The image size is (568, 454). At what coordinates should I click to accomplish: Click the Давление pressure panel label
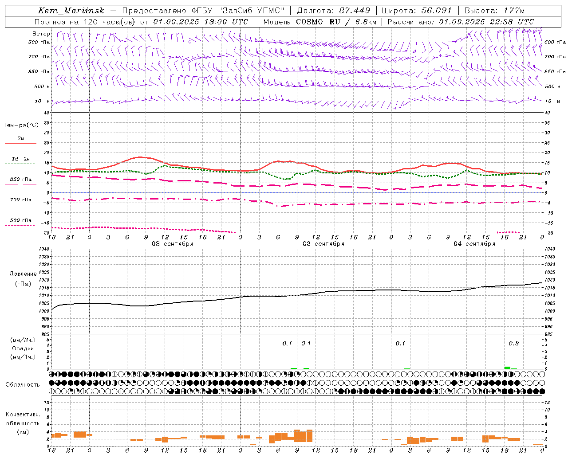click(x=23, y=274)
